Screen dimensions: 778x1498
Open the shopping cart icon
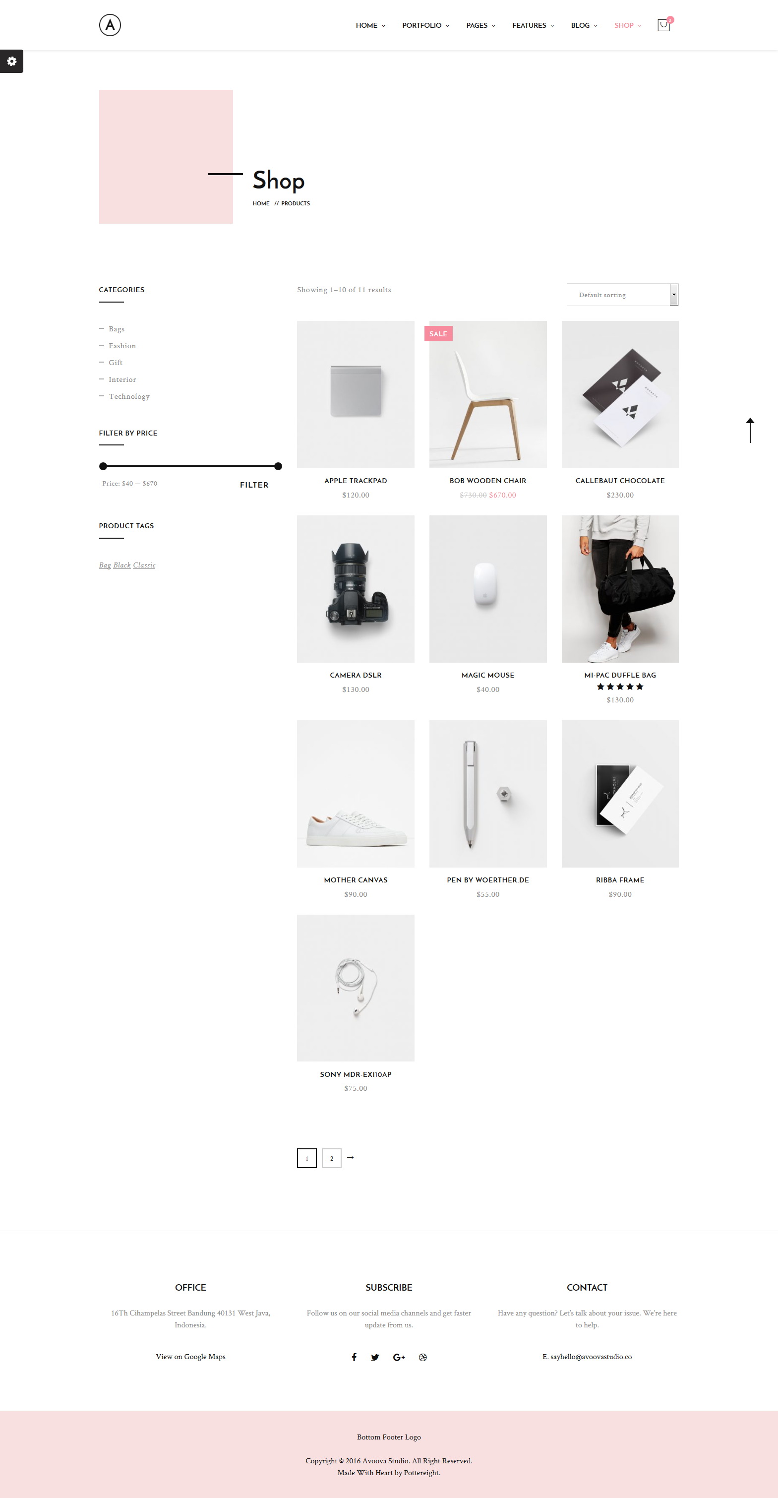(663, 25)
